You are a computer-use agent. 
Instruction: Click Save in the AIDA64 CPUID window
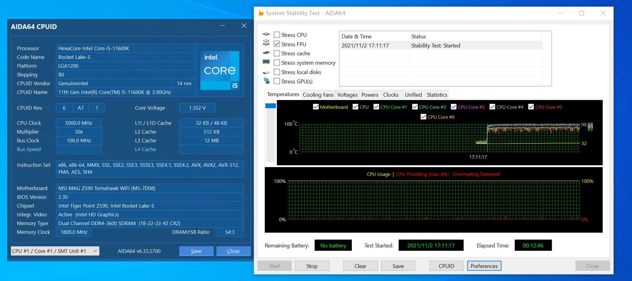196,251
